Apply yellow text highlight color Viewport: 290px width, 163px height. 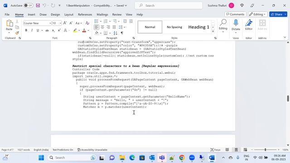click(x=75, y=30)
